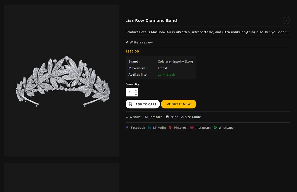Click the quantity input field
This screenshot has height=192, width=297.
point(130,92)
